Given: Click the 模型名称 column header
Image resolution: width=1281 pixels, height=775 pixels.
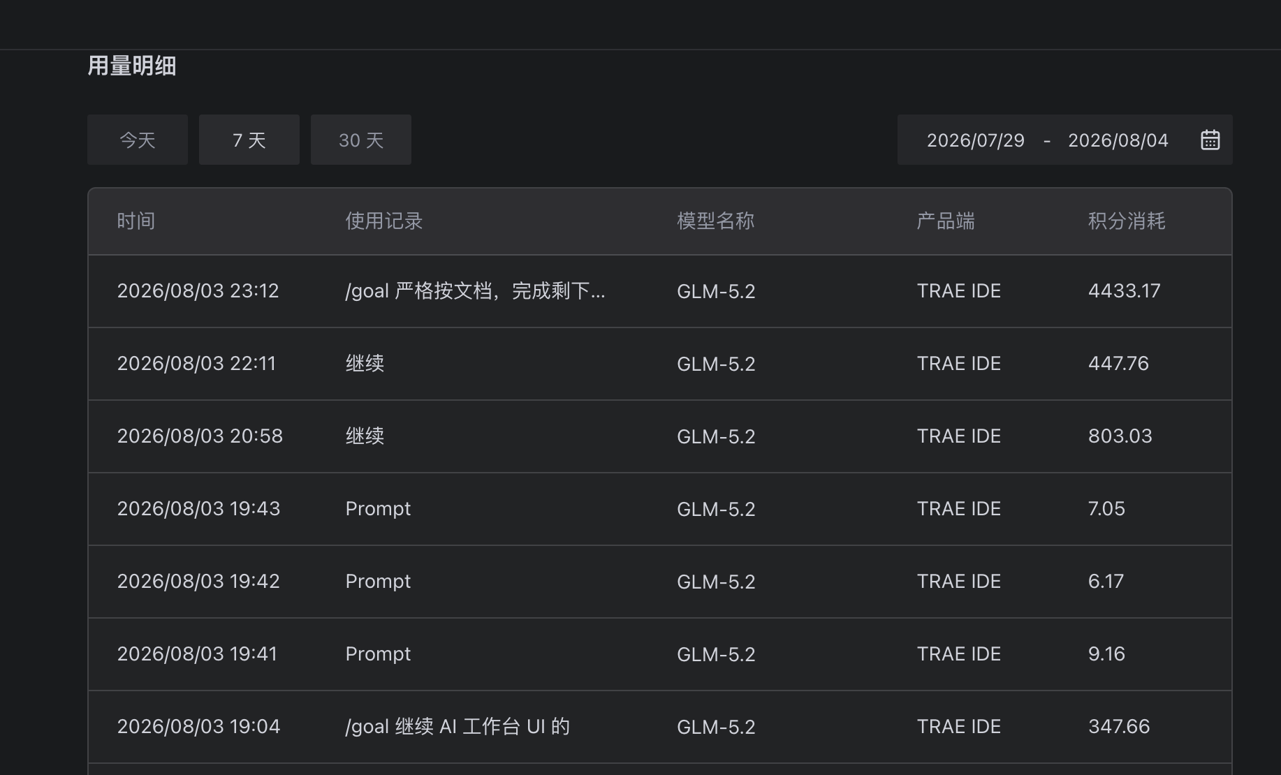Looking at the screenshot, I should click(715, 221).
